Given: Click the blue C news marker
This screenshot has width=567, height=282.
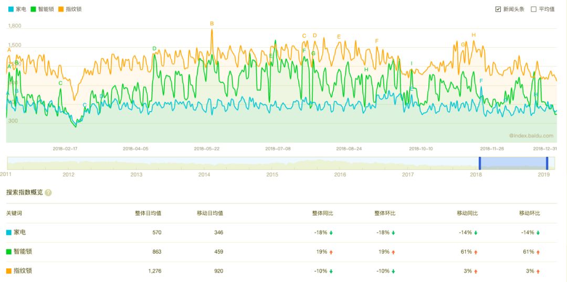Looking at the screenshot, I should click(85, 105).
